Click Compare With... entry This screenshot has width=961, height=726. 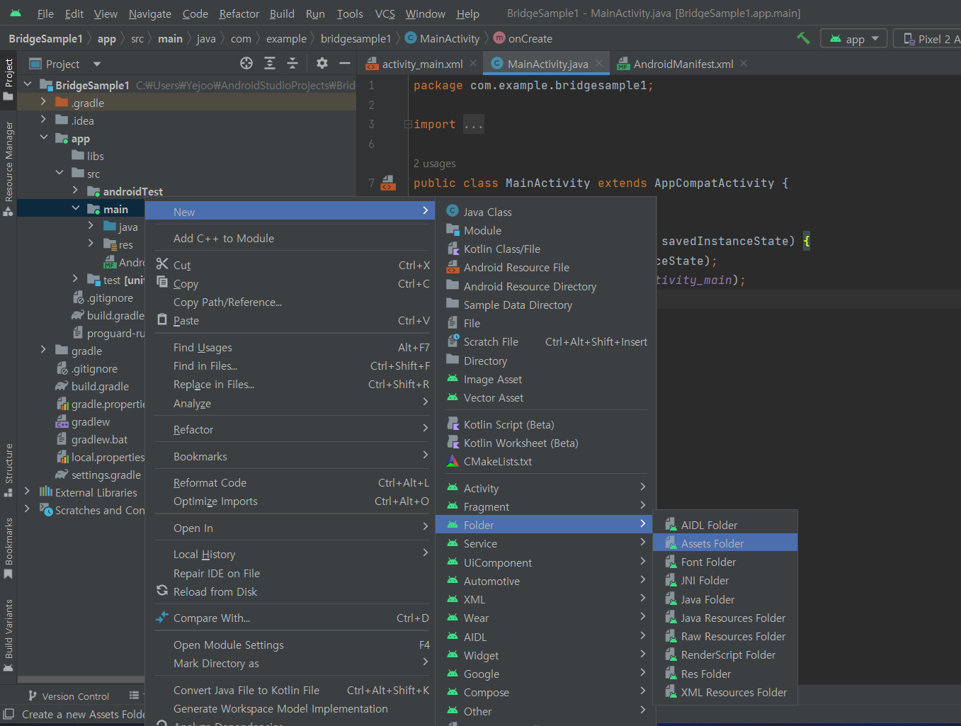(x=291, y=618)
